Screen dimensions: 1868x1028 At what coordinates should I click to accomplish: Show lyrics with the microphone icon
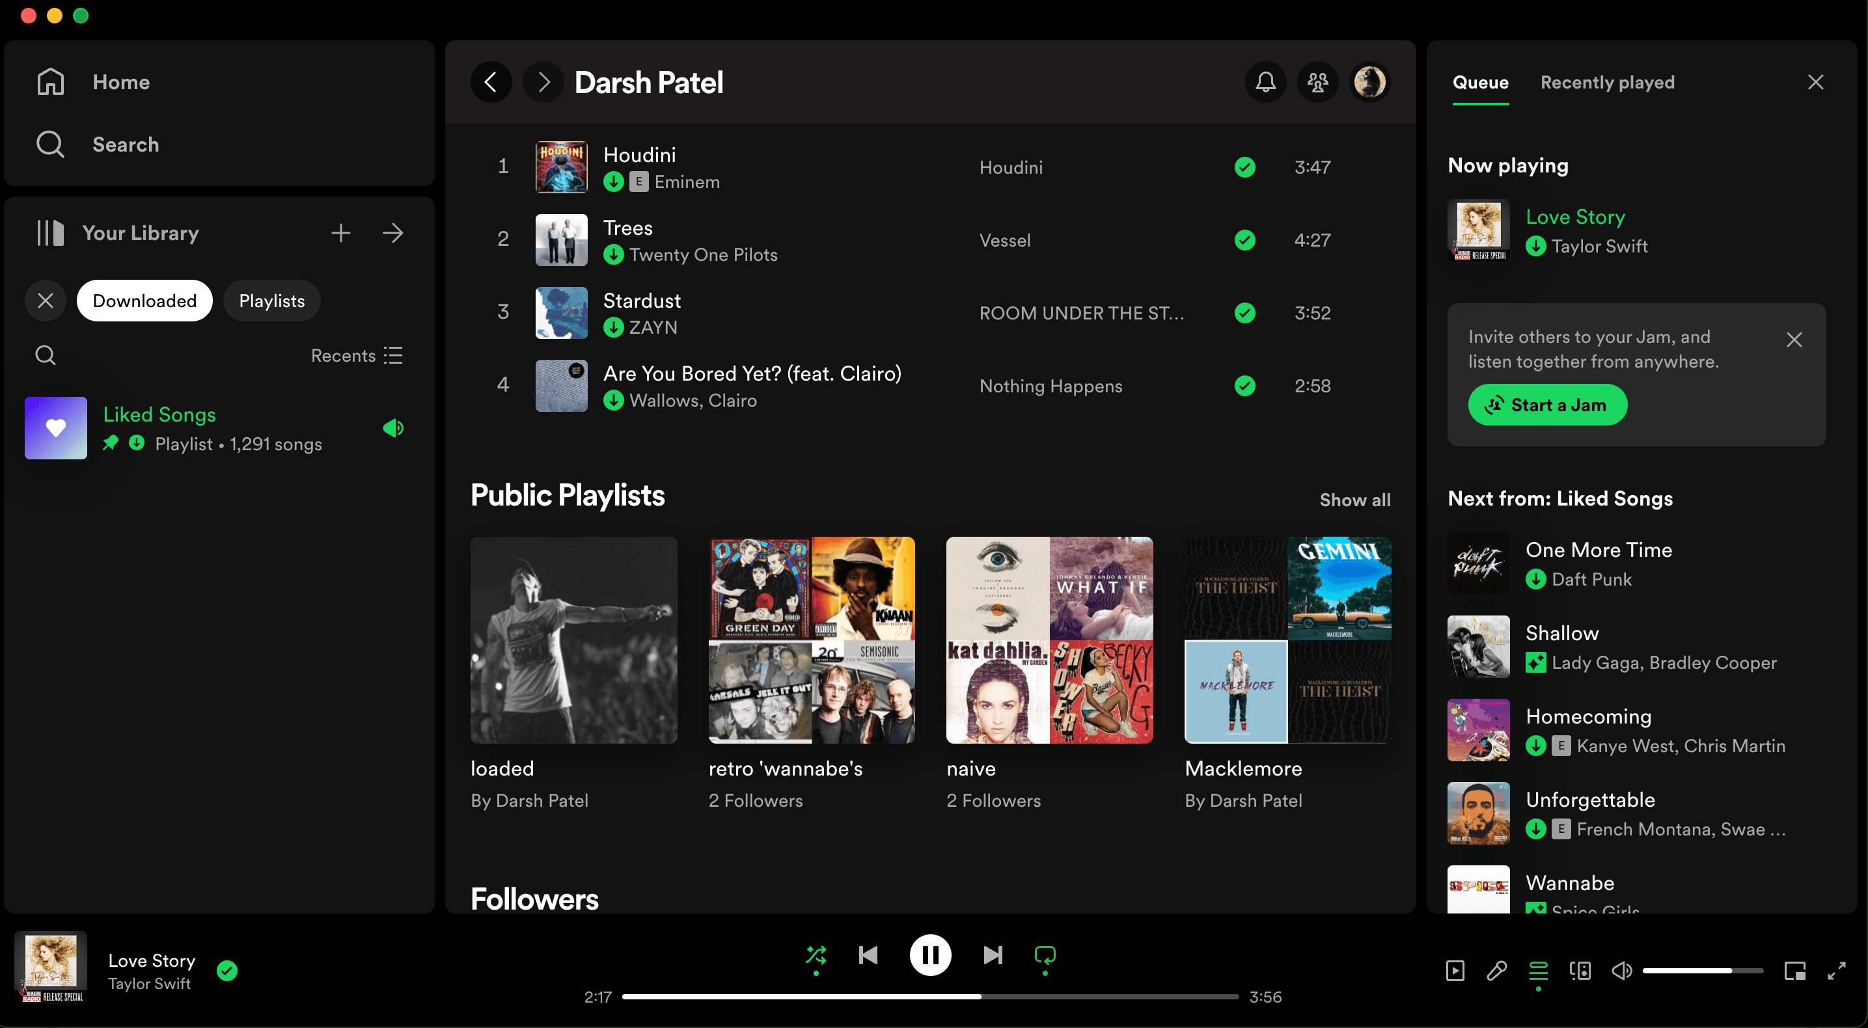pyautogui.click(x=1497, y=971)
